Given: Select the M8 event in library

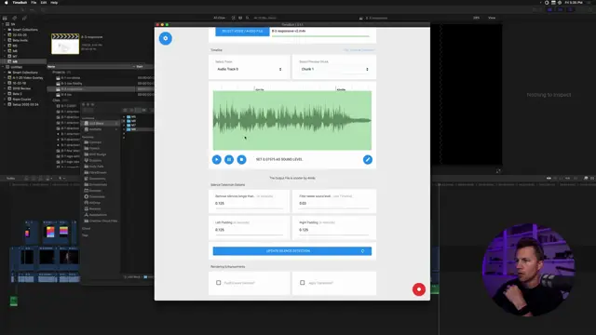Looking at the screenshot, I should tap(23, 61).
